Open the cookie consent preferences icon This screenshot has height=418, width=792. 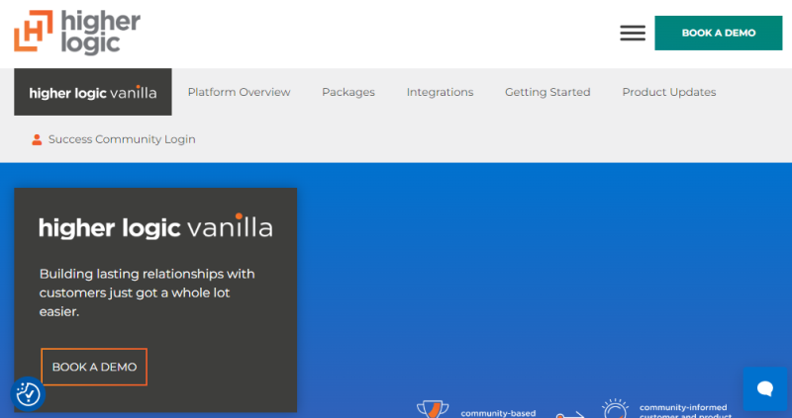29,393
